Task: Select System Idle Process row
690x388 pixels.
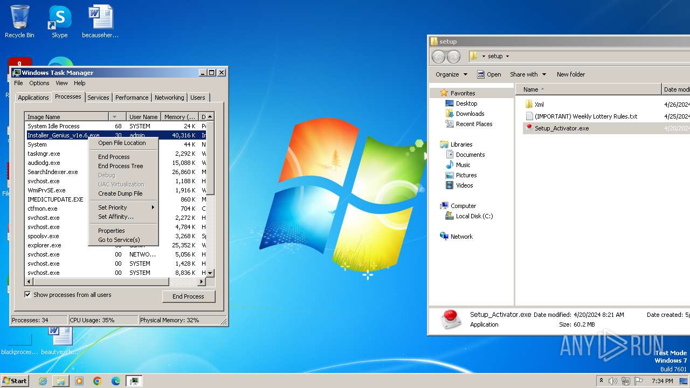Action: (x=116, y=126)
